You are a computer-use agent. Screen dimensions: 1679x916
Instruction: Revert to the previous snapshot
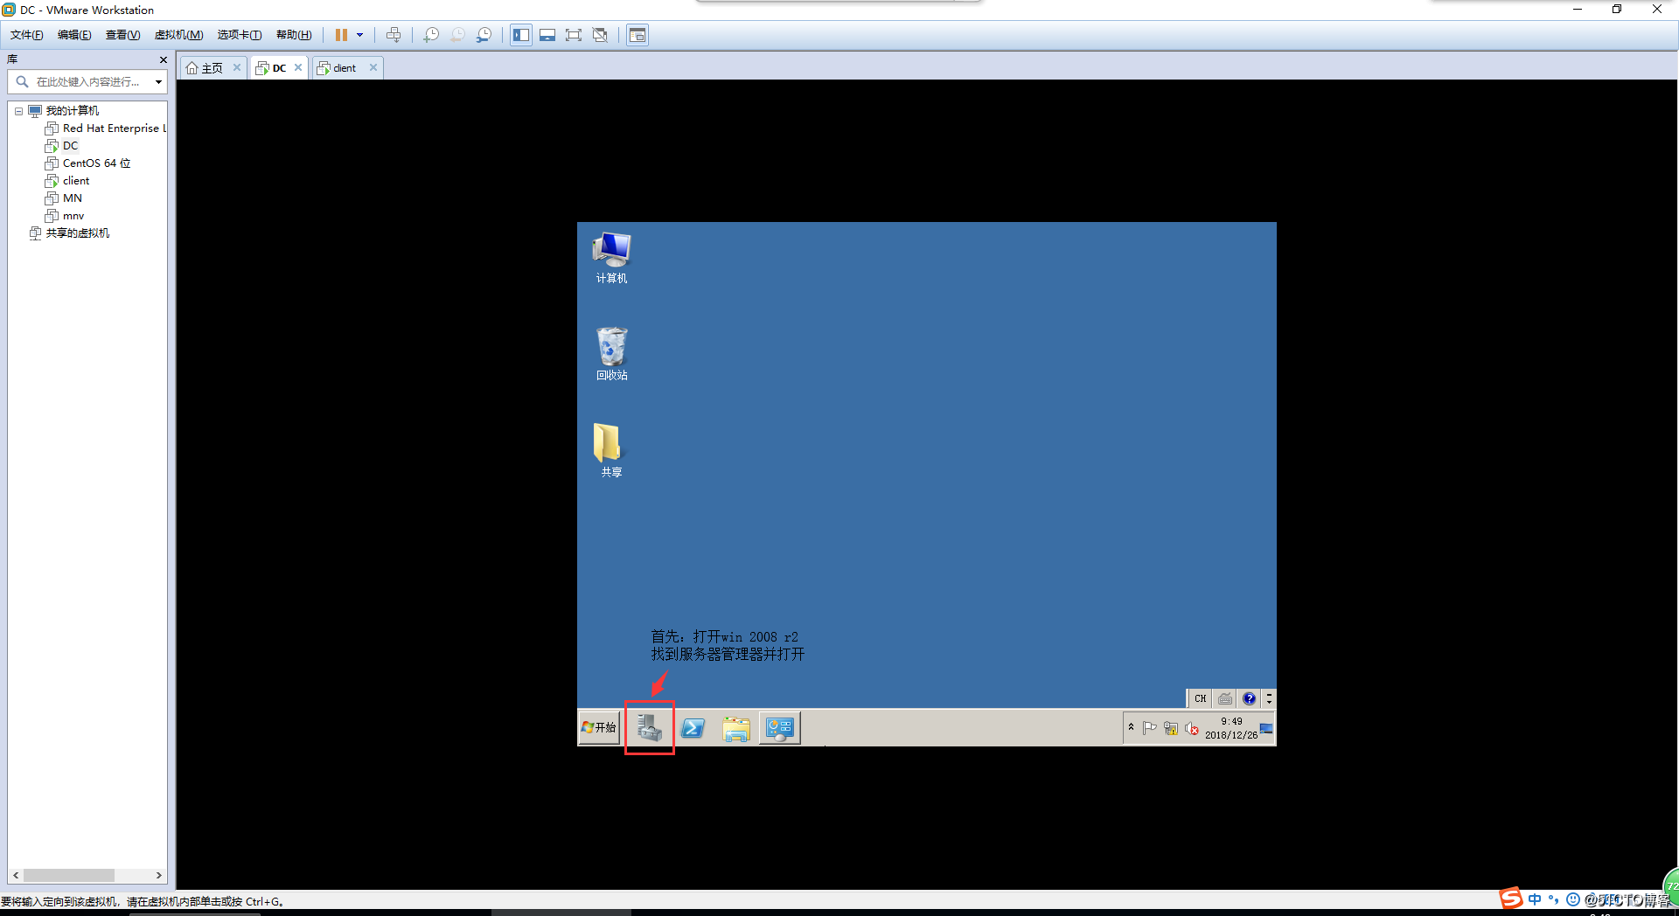[457, 35]
